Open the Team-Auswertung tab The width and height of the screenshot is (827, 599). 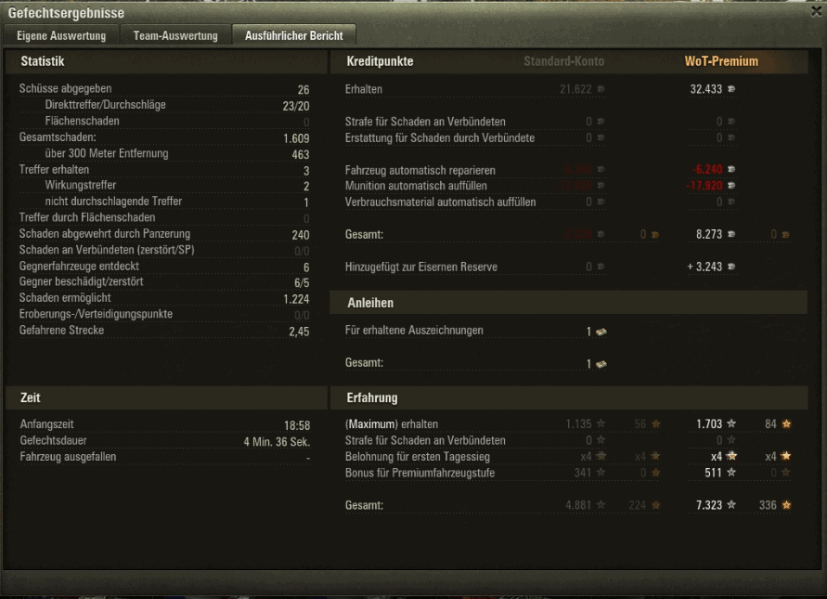175,36
